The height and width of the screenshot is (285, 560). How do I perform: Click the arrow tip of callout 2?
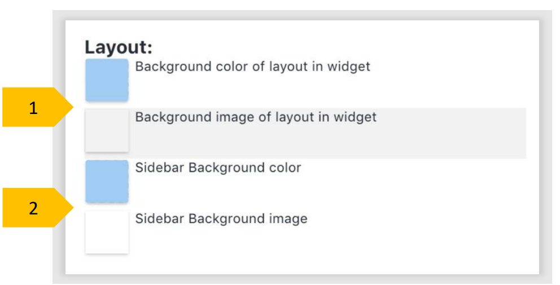coord(73,208)
